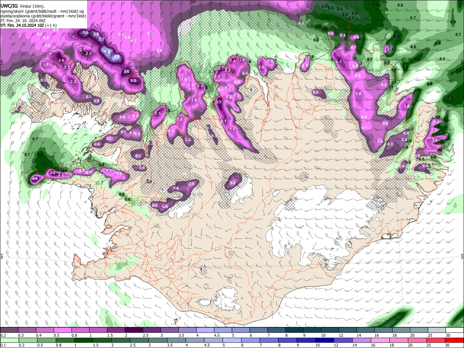Screen dimensions: 464x348
Task: Click the '3.7' snowfall value on the map
Action: pyautogui.click(x=101, y=39)
